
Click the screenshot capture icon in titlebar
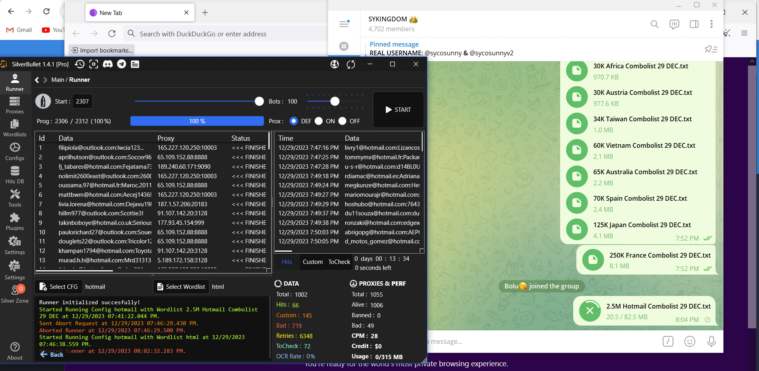click(94, 64)
